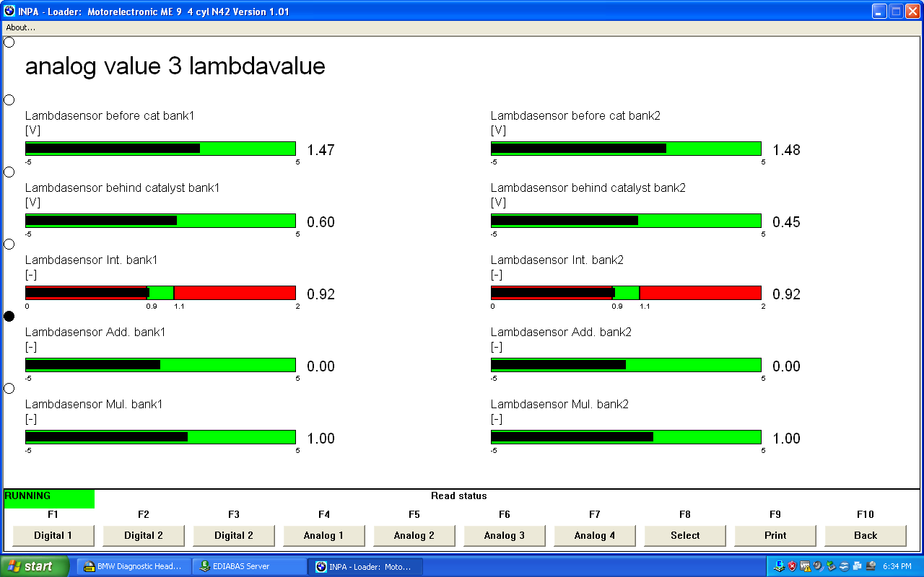Click the 6:34 PM taskbar clock
The height and width of the screenshot is (577, 924).
897,566
